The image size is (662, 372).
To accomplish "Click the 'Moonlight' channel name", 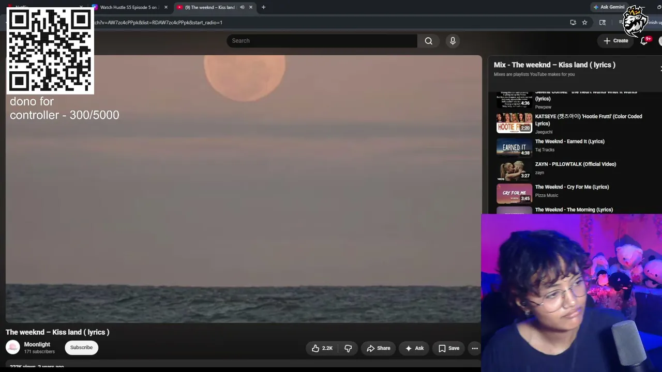I will 37,344.
